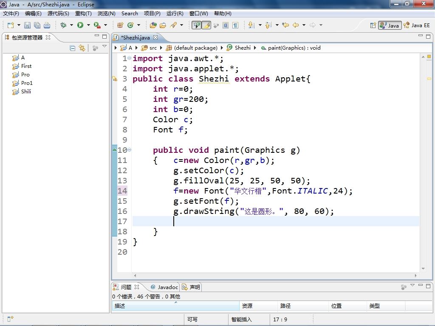435x326 pixels.
Task: Click the green Run button
Action: click(x=80, y=25)
